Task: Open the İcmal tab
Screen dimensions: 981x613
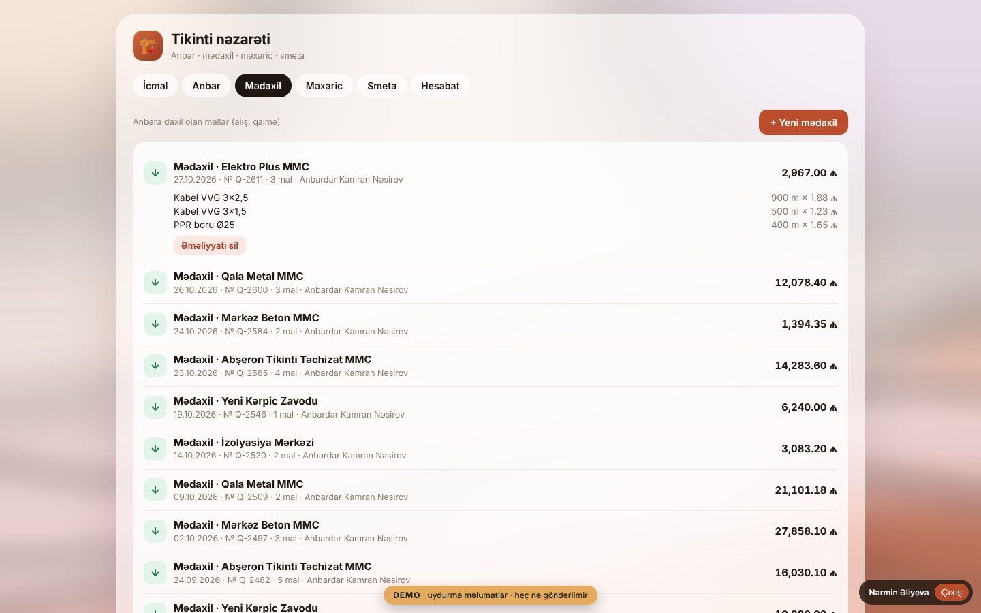Action: [x=155, y=86]
